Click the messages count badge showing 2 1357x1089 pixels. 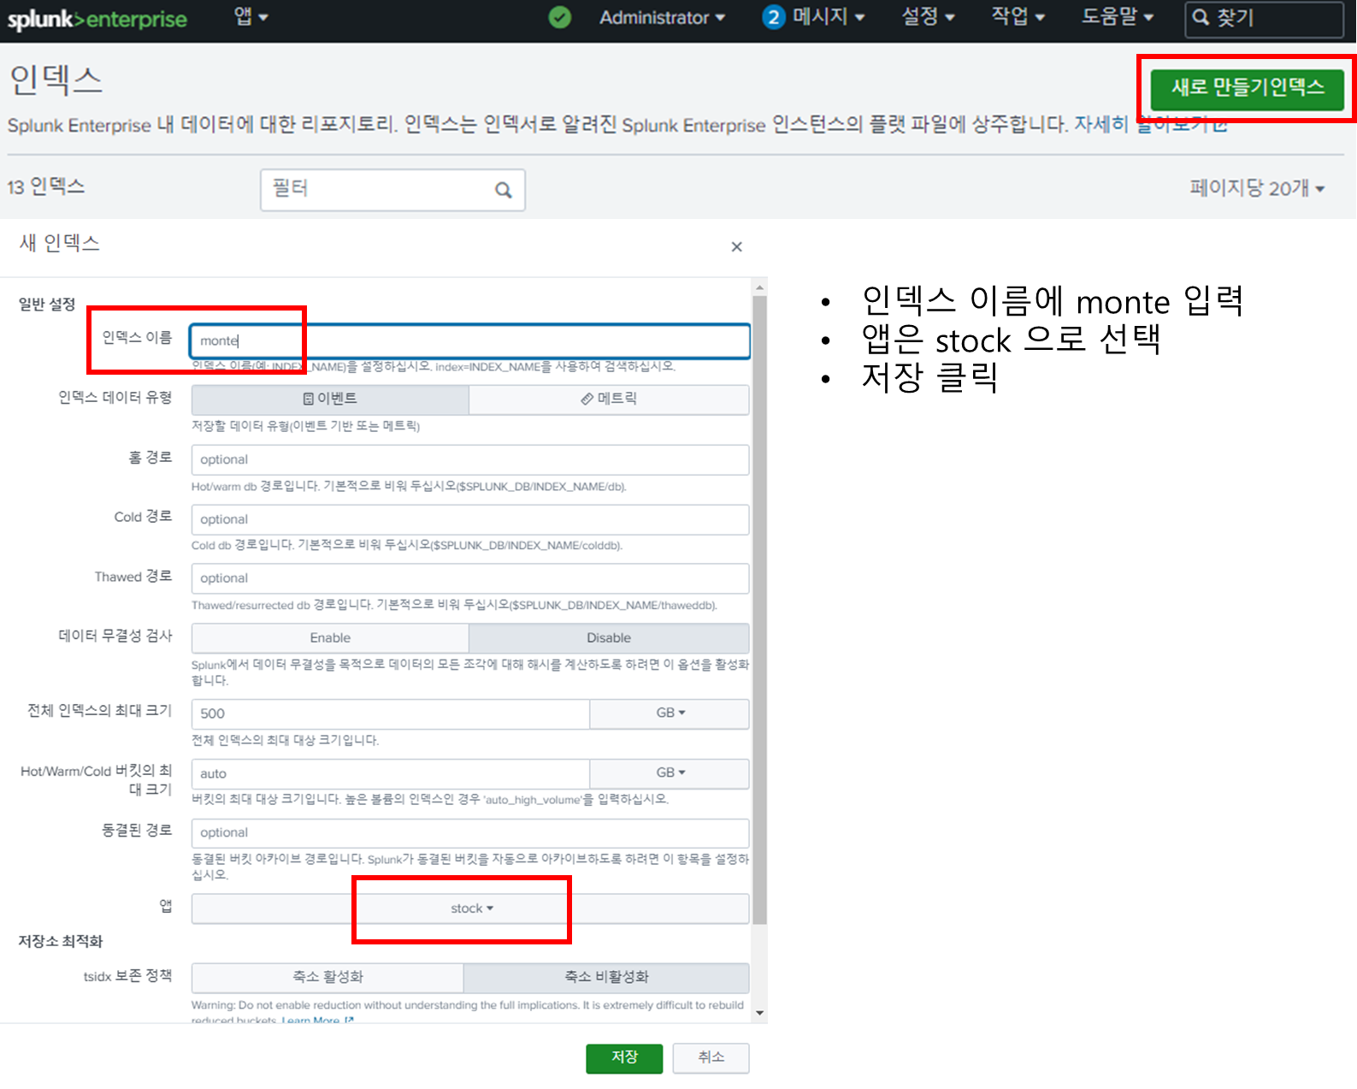click(x=773, y=17)
